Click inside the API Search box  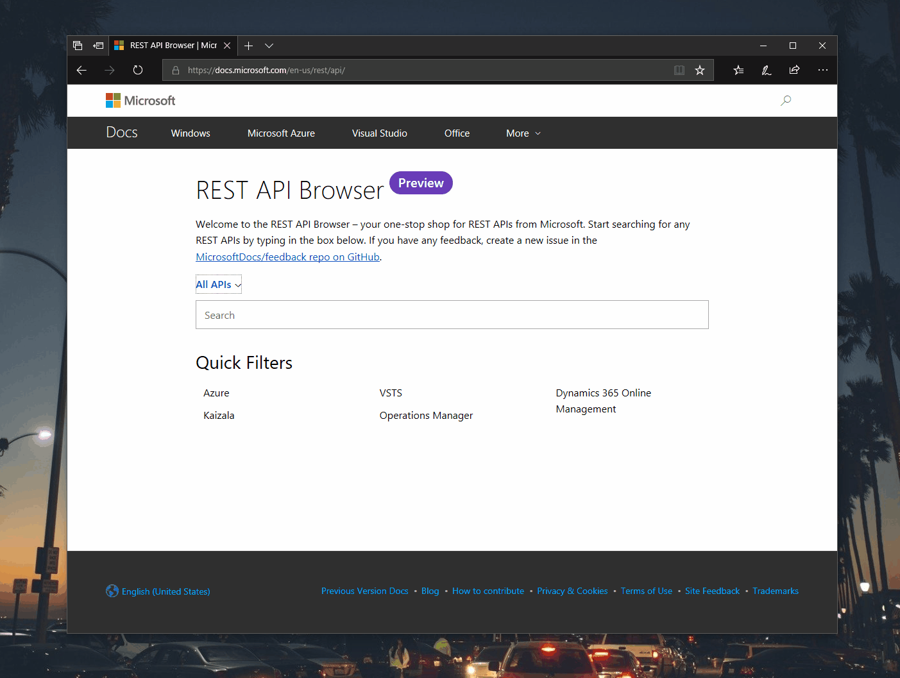point(452,315)
